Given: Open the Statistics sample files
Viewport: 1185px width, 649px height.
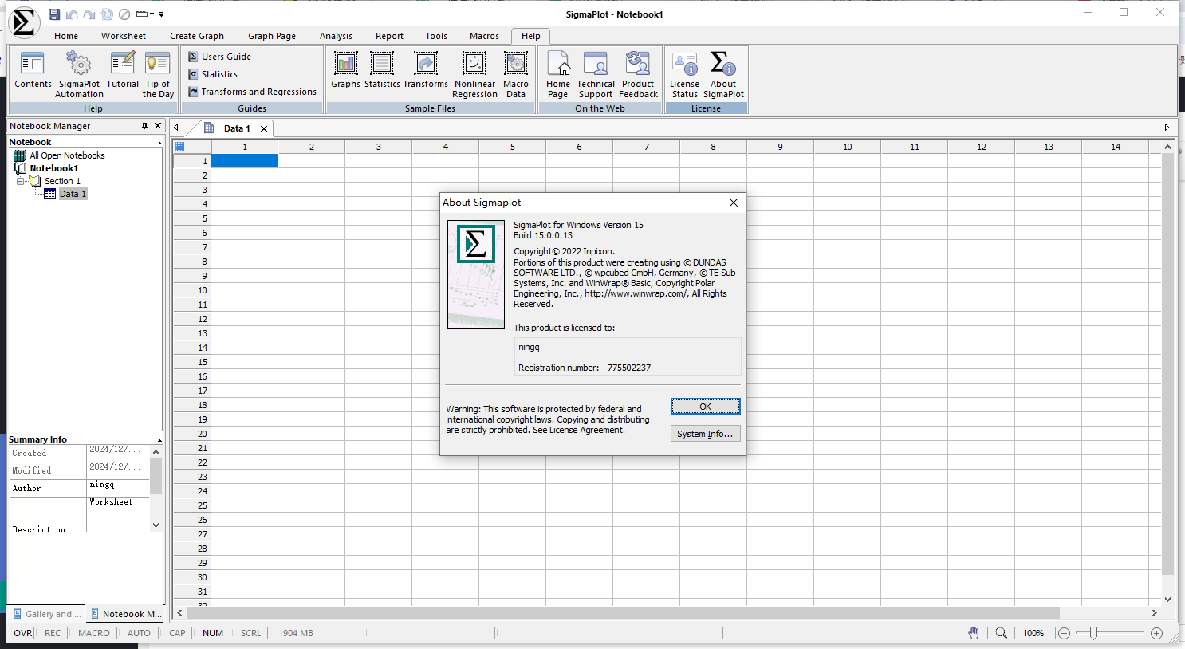Looking at the screenshot, I should click(x=382, y=70).
